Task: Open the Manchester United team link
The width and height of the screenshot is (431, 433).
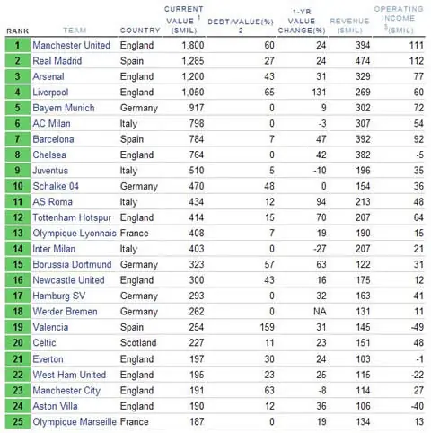Action: click(x=71, y=45)
